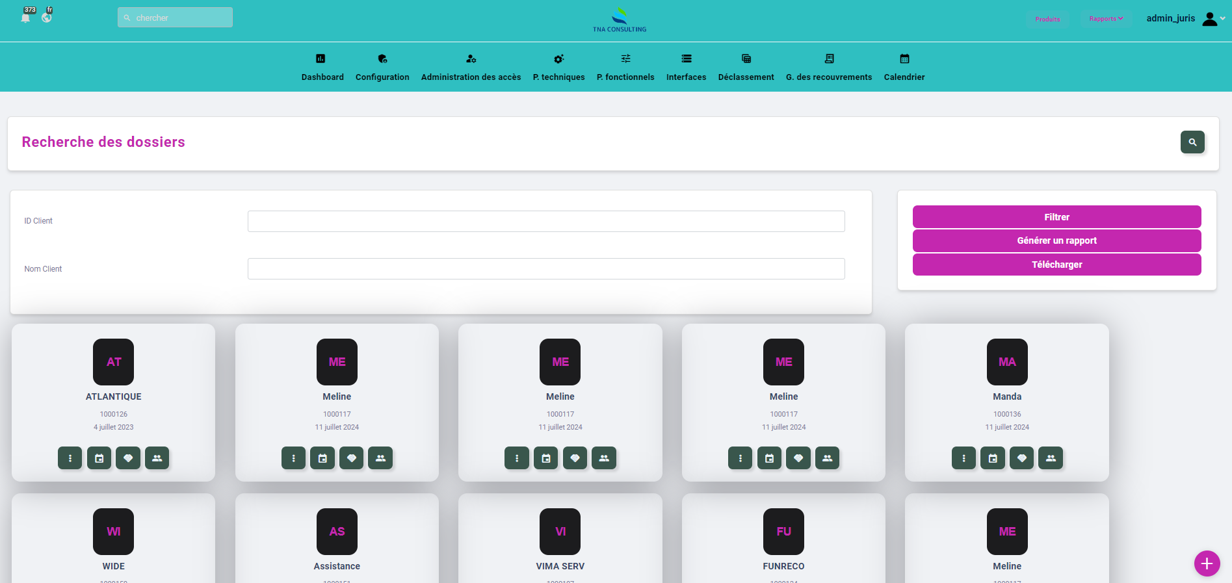Image resolution: width=1232 pixels, height=583 pixels.
Task: Click the Télécharger button
Action: click(1056, 265)
